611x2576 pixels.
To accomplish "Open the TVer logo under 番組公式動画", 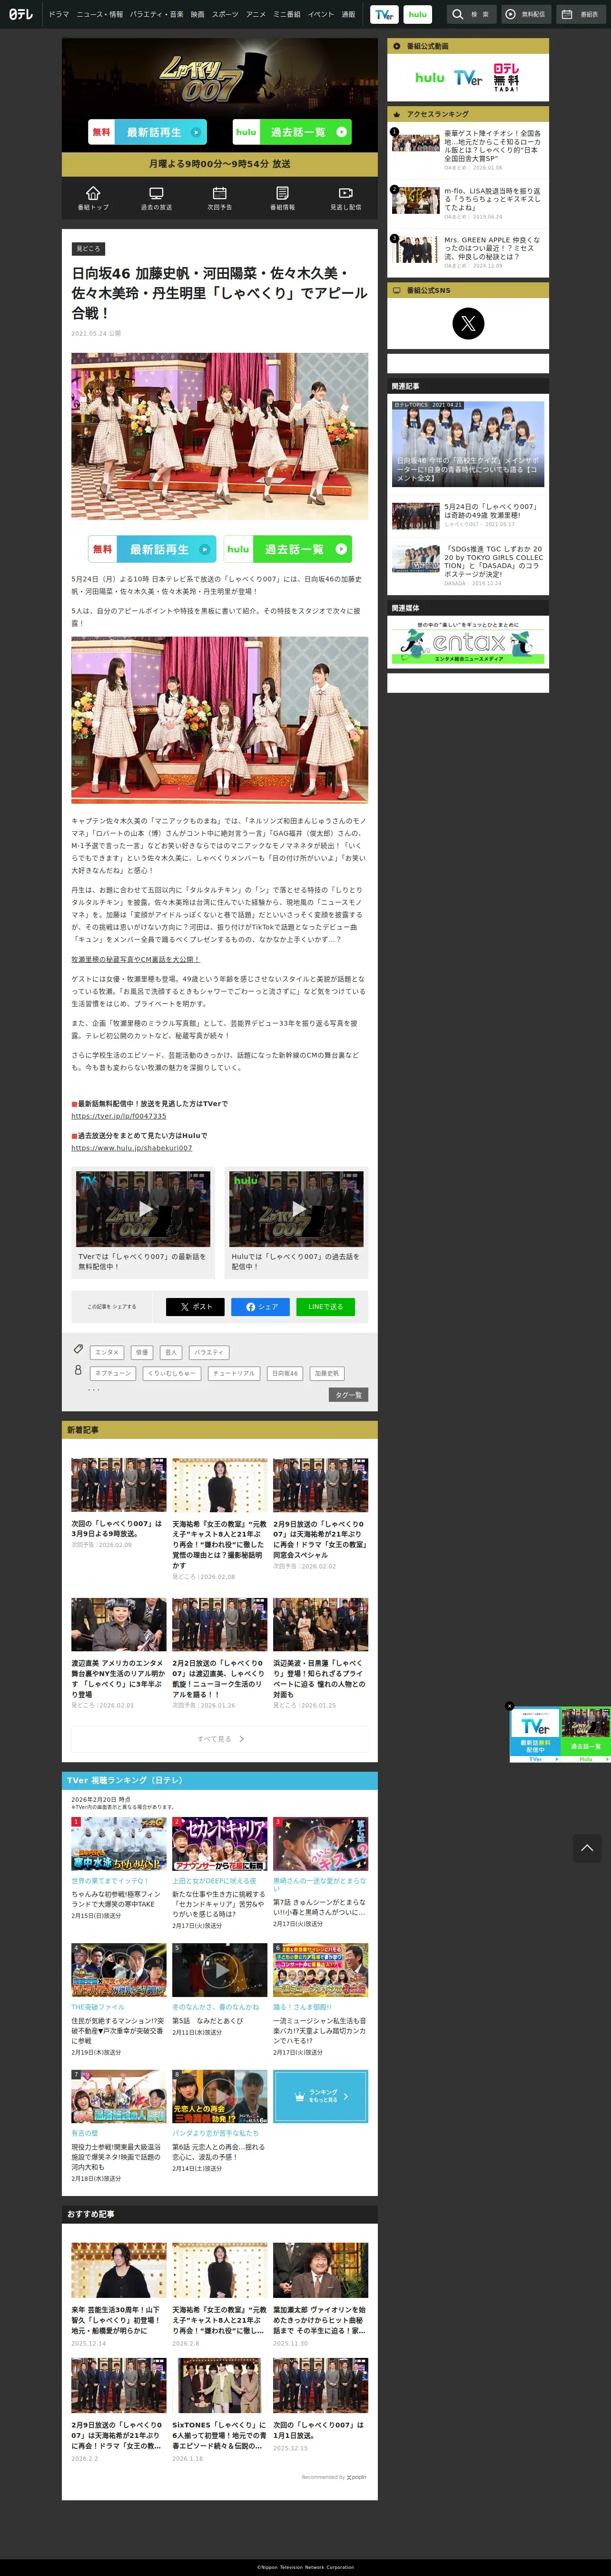I will pos(467,77).
